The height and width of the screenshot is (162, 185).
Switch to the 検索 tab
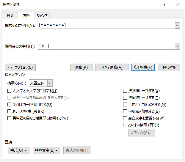[x=10, y=15]
